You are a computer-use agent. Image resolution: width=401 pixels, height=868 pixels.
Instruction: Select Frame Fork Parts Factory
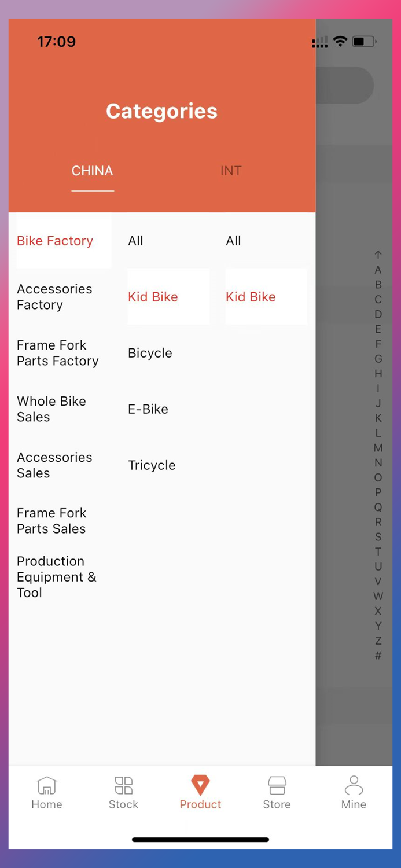click(58, 353)
